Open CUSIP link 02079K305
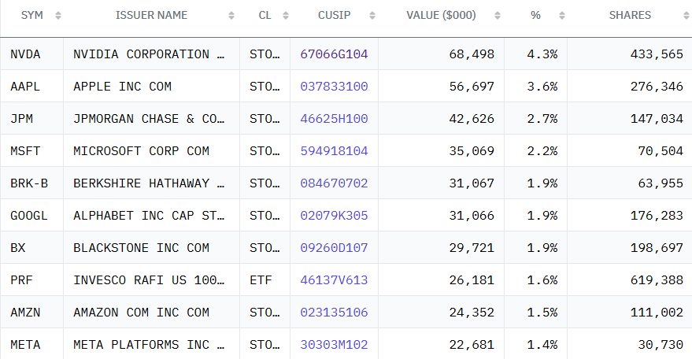The image size is (692, 359). (x=334, y=215)
